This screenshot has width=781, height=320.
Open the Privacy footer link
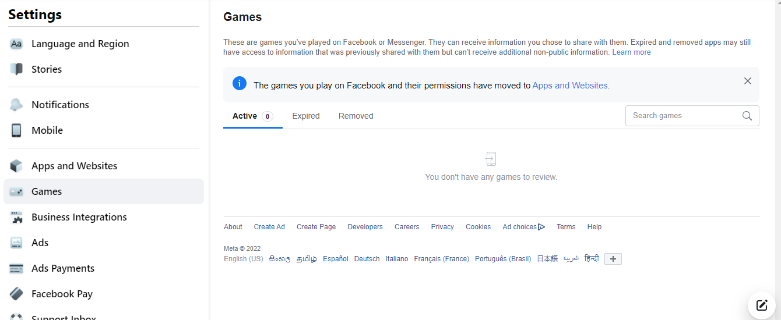click(442, 227)
